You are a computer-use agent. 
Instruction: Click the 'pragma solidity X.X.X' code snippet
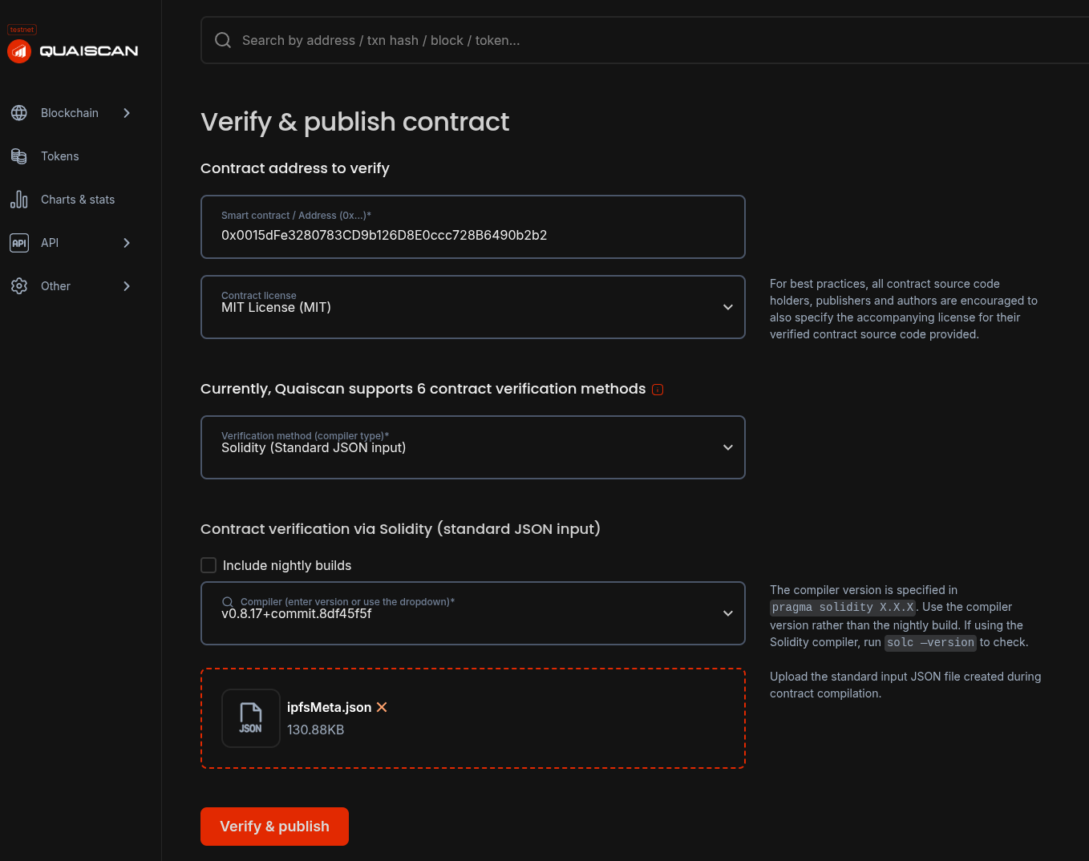pyautogui.click(x=843, y=608)
